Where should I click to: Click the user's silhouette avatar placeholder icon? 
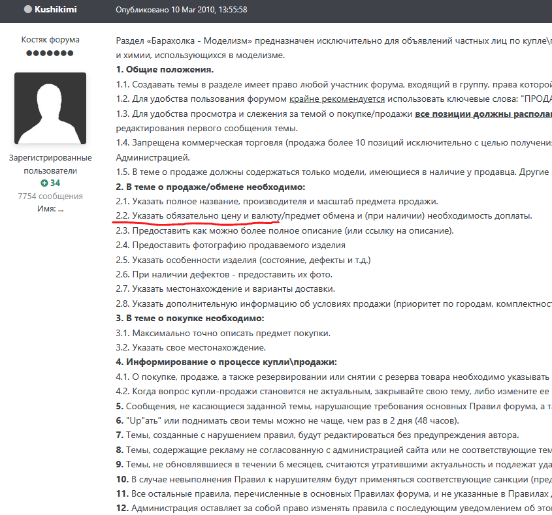point(49,108)
